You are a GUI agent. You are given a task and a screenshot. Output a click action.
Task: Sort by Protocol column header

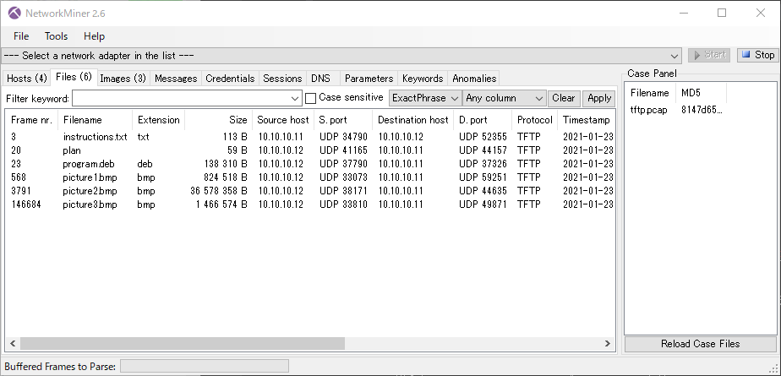point(534,120)
